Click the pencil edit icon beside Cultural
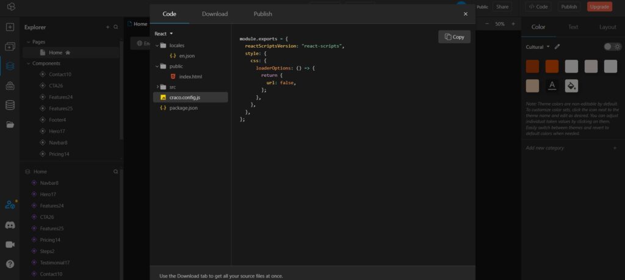 point(557,46)
